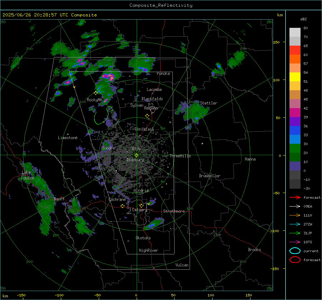Click the blue 33-36 dBZ swatch
322x300 pixels.
pos(295,131)
